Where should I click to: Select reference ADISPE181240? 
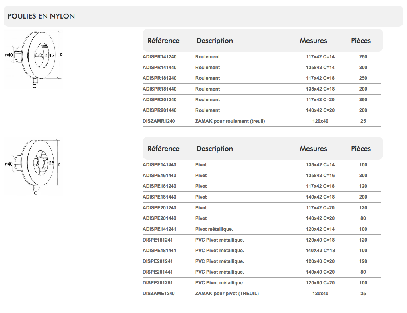click(x=159, y=186)
